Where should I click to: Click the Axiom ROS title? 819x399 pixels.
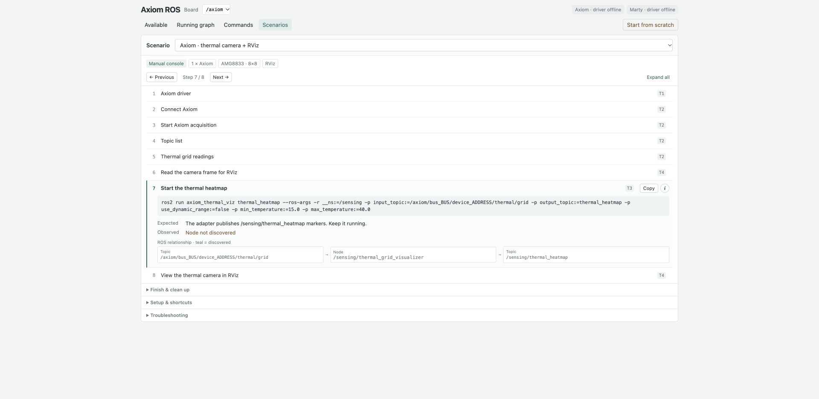(160, 9)
